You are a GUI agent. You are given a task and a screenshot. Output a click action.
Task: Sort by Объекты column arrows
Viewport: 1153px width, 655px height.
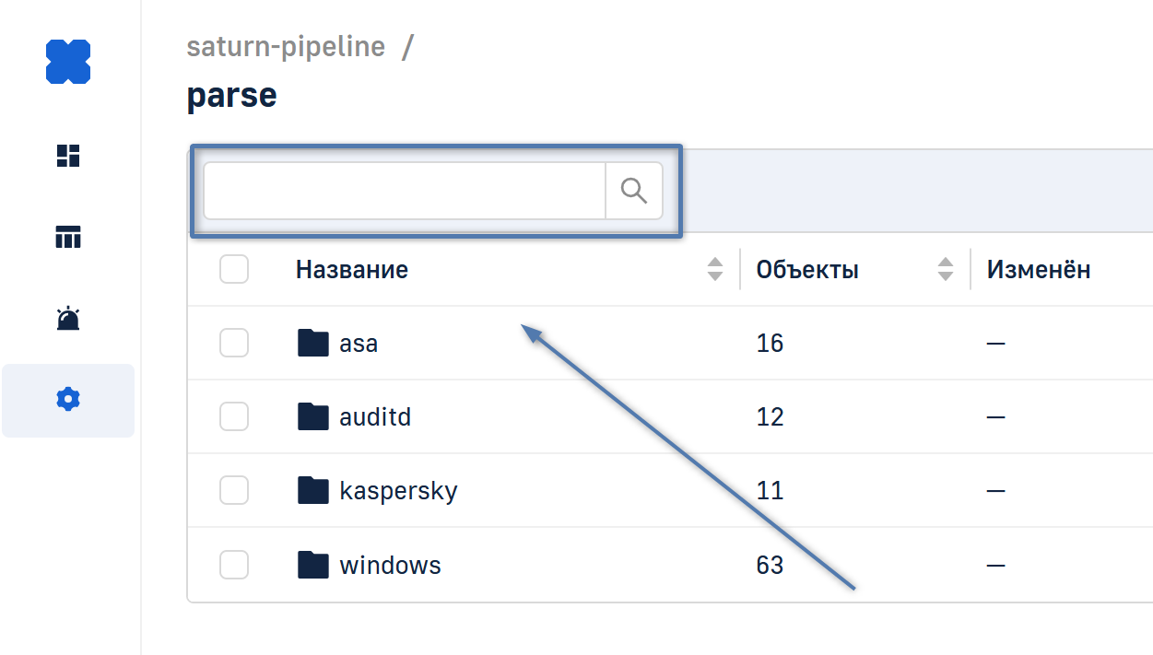pos(946,269)
